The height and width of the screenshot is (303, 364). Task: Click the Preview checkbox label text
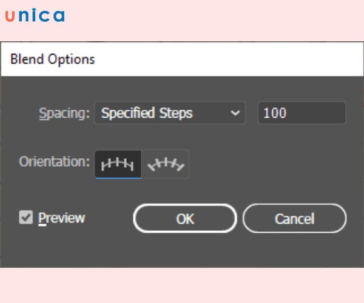coord(61,218)
